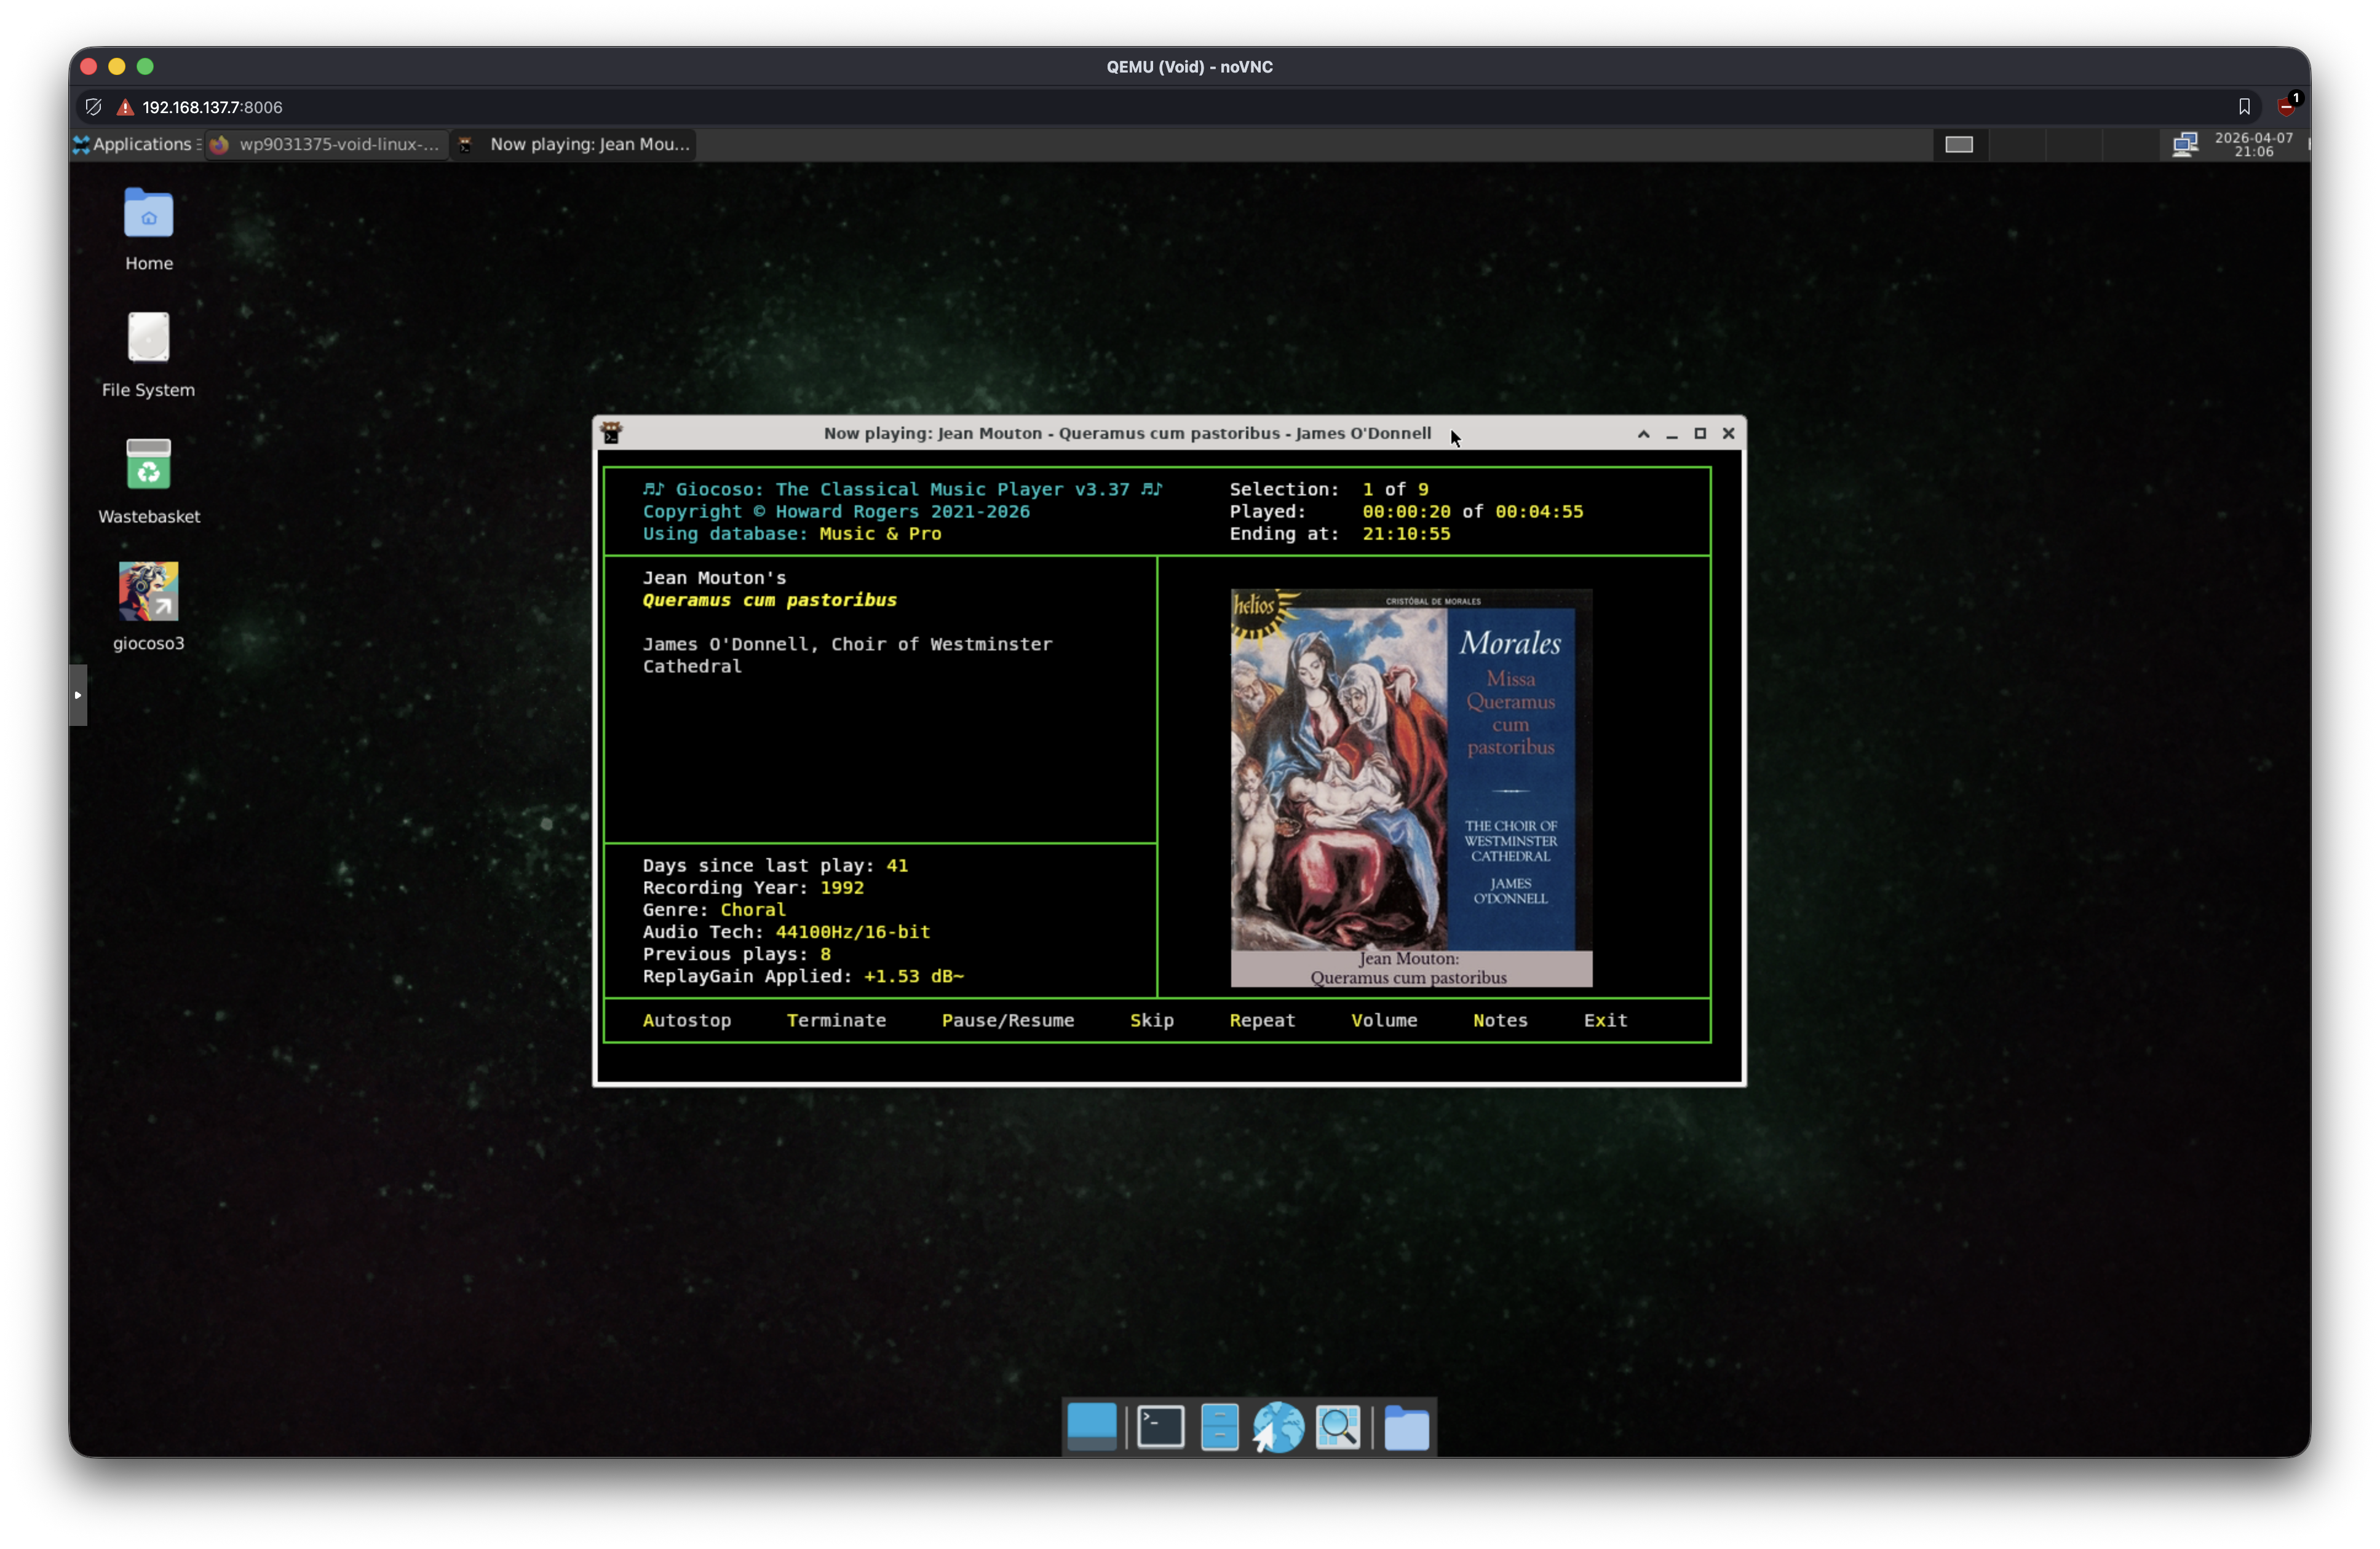Click the Wastebasket desktop icon
This screenshot has height=1549, width=2380.
tap(148, 466)
